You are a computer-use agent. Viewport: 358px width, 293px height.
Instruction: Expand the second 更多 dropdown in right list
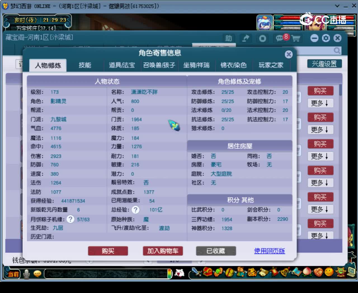click(321, 130)
